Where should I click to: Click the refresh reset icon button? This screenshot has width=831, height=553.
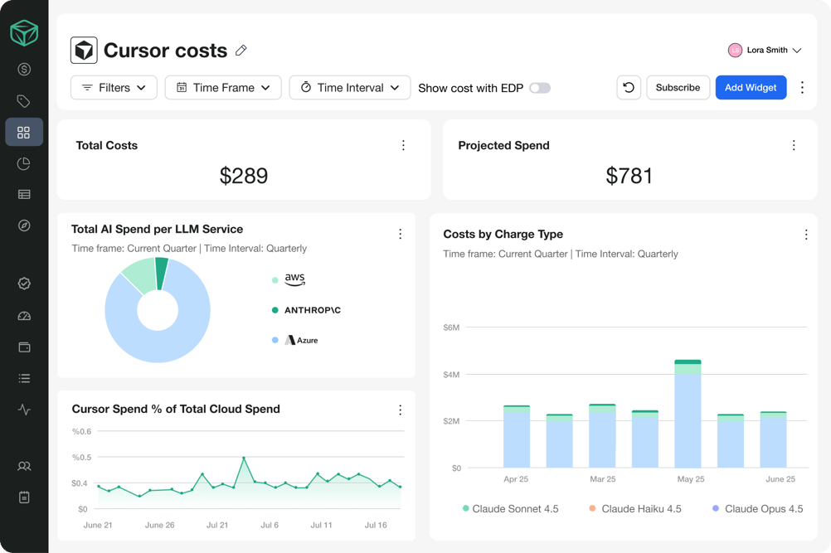coord(629,87)
